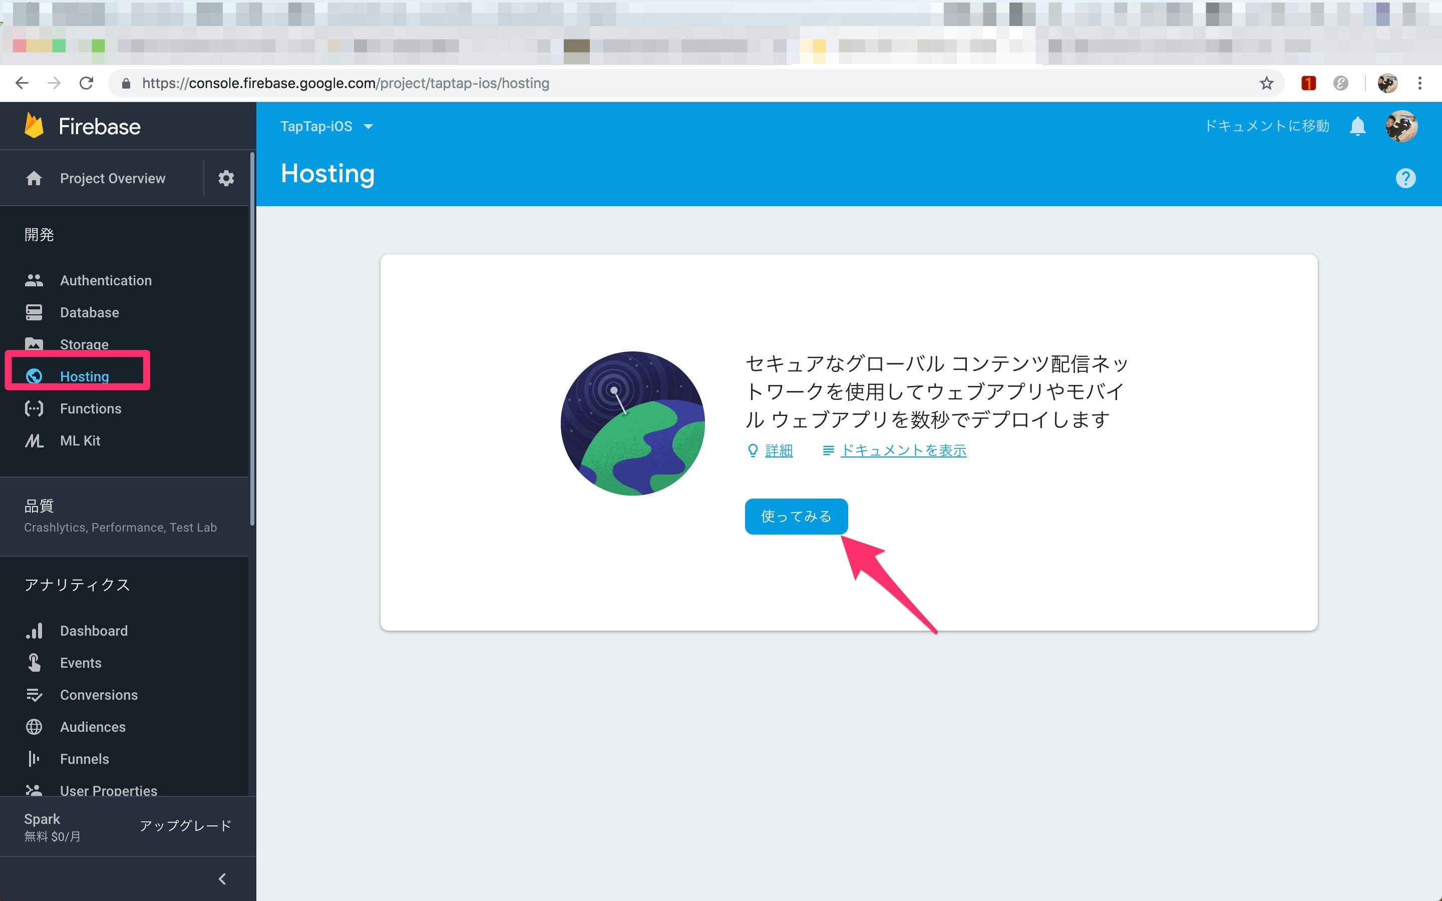
Task: Open Chrome three-dot menu
Action: pos(1420,84)
